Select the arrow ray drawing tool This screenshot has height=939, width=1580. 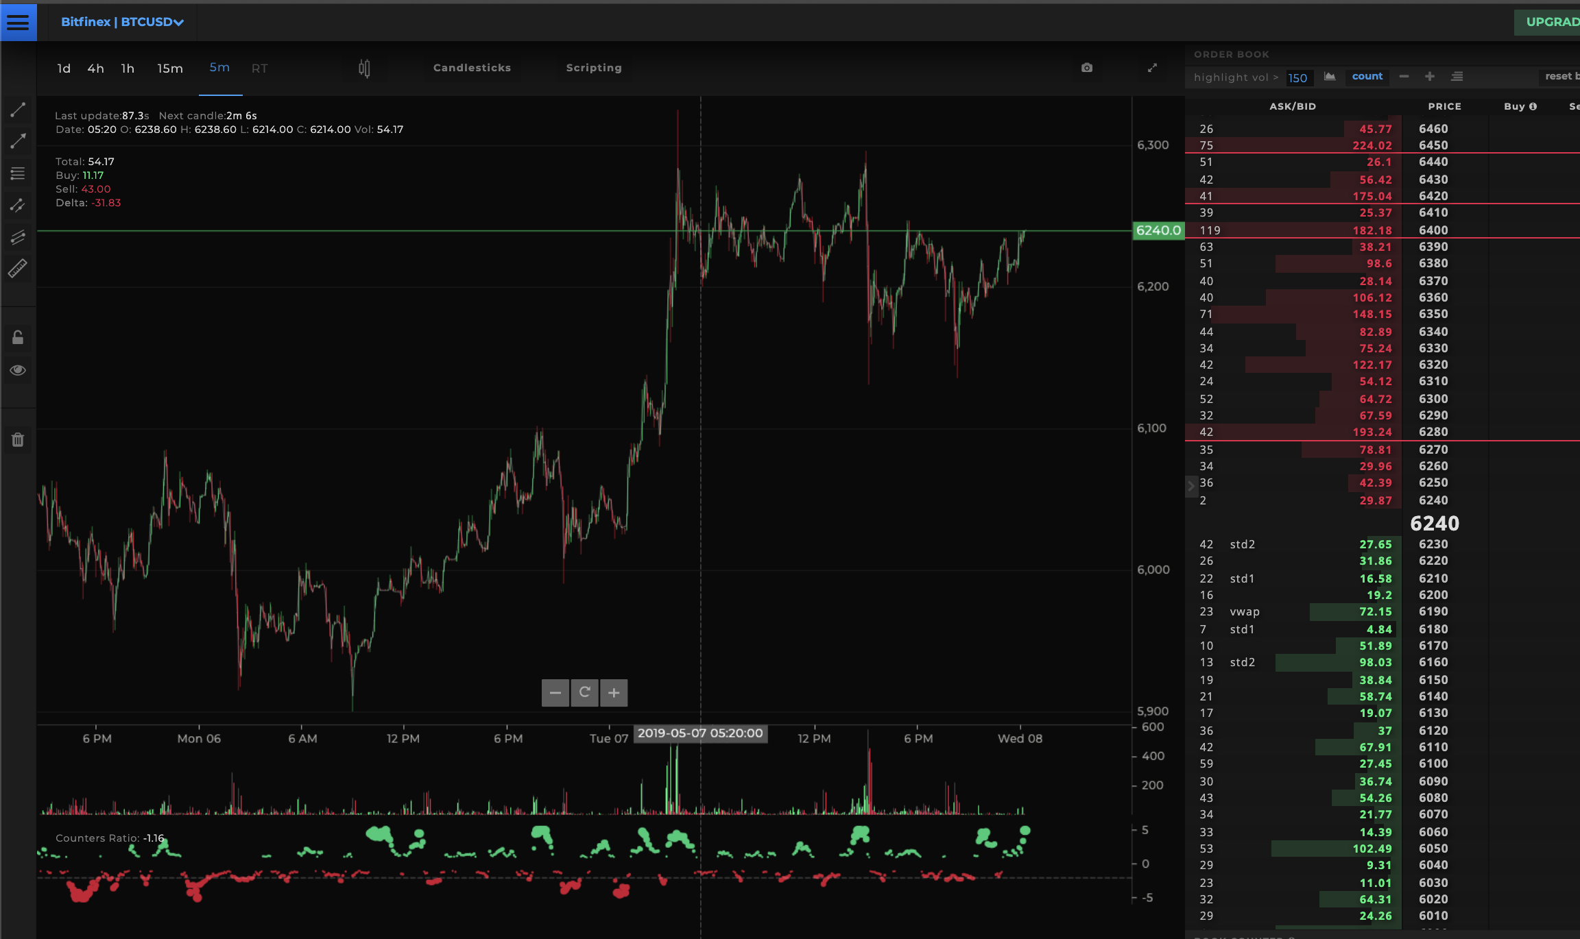pos(18,141)
